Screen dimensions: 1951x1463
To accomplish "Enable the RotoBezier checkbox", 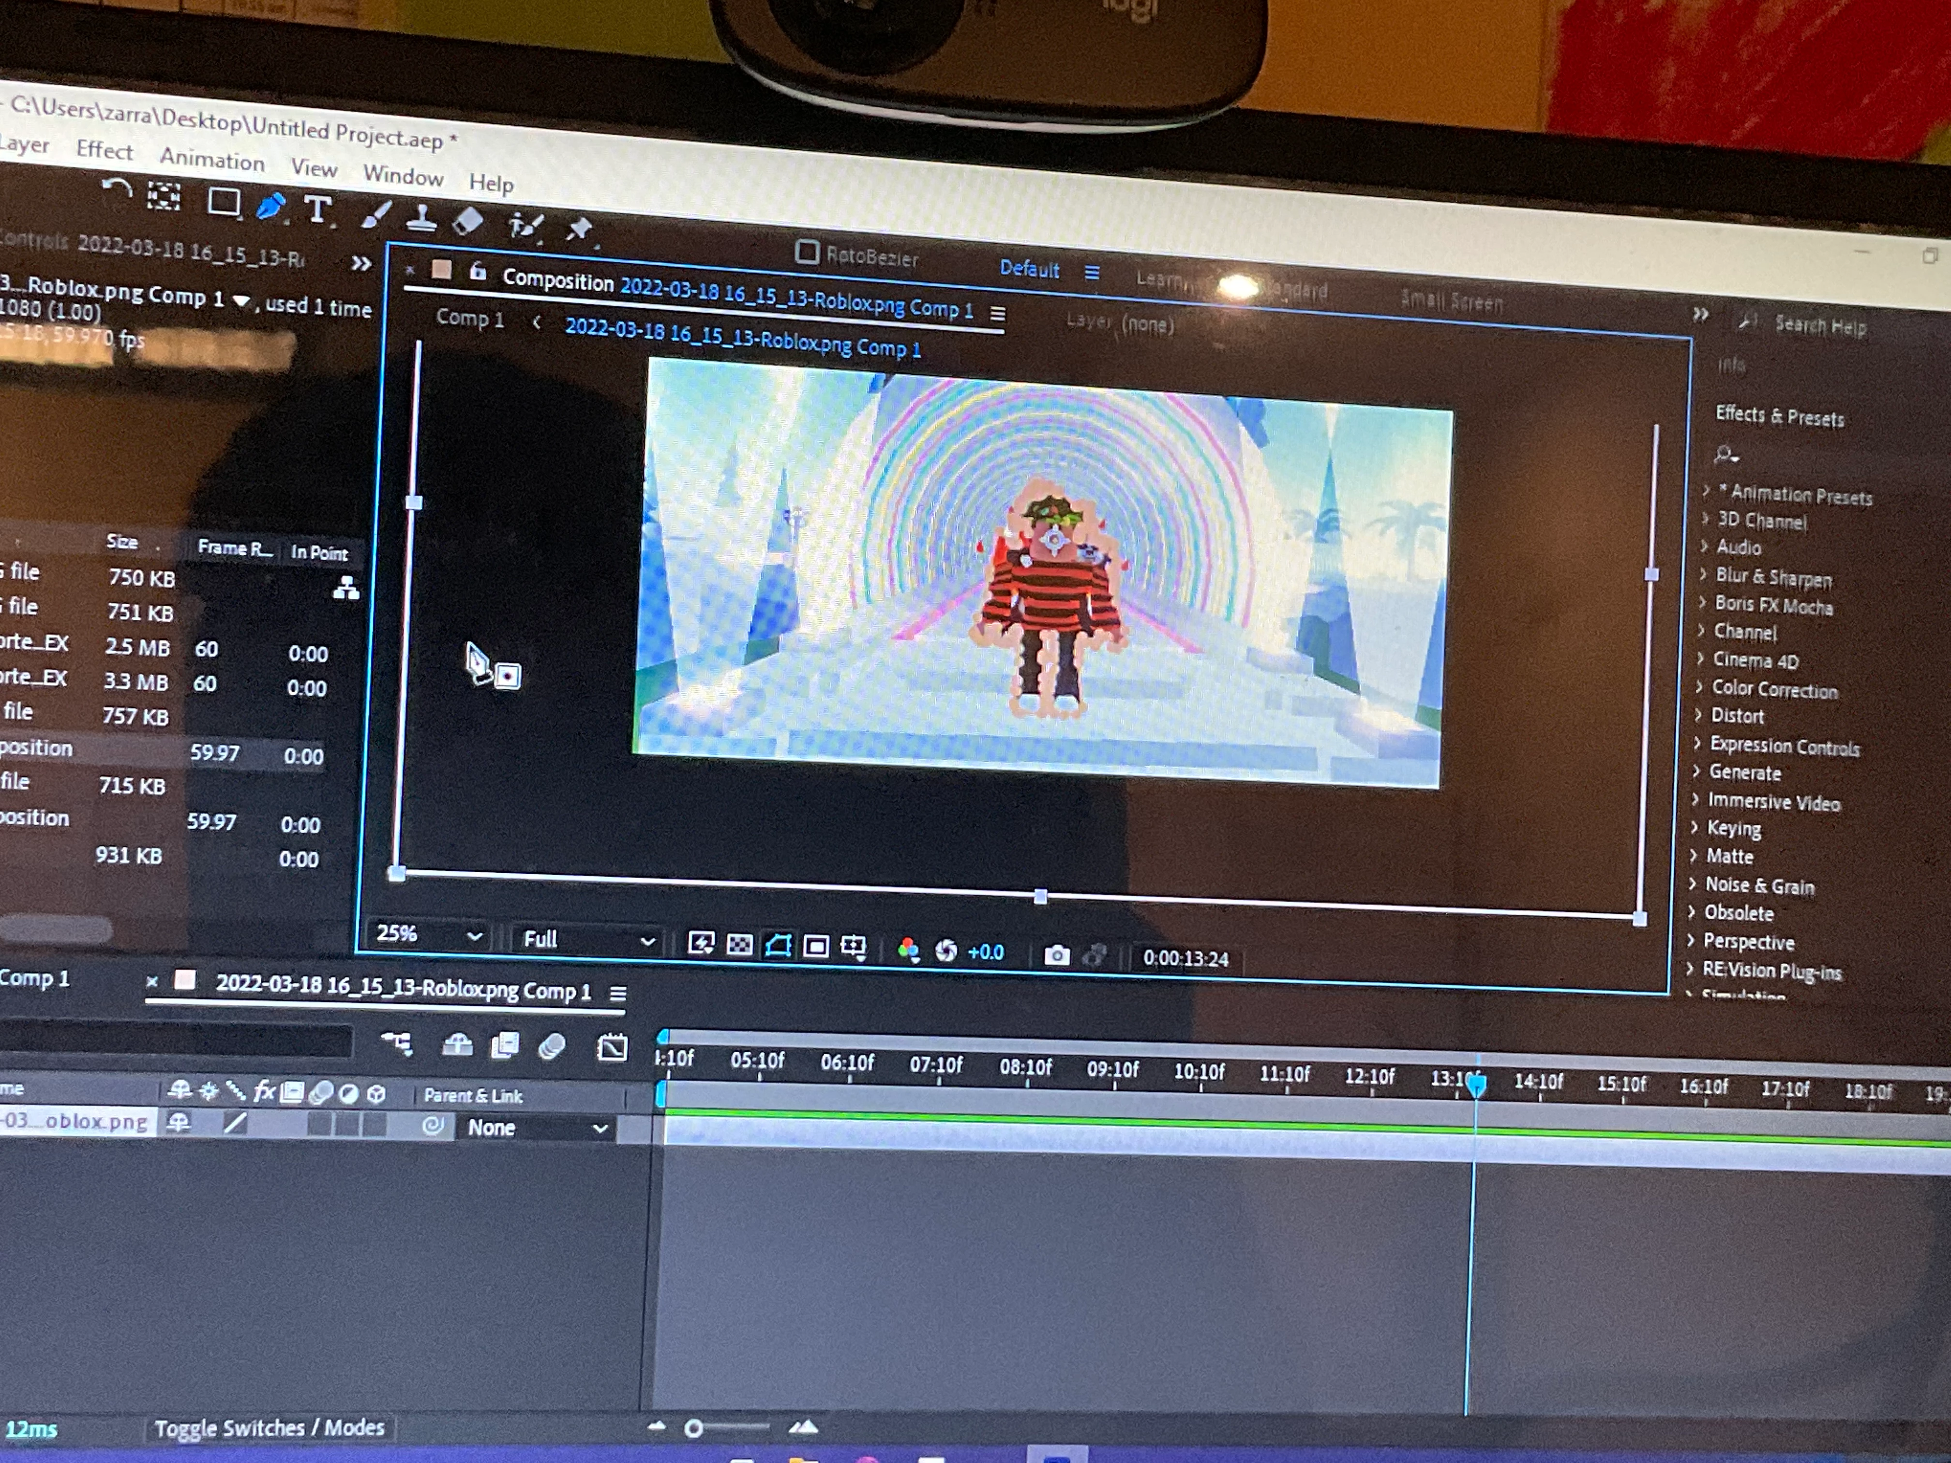I will click(x=806, y=252).
